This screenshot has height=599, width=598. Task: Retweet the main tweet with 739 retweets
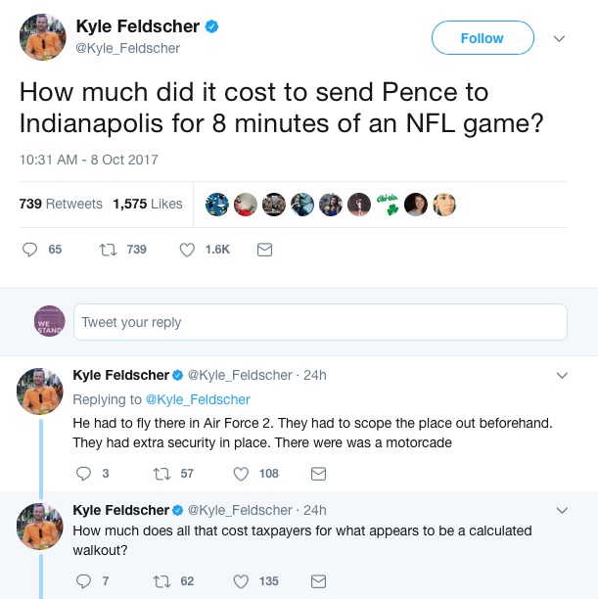point(110,250)
